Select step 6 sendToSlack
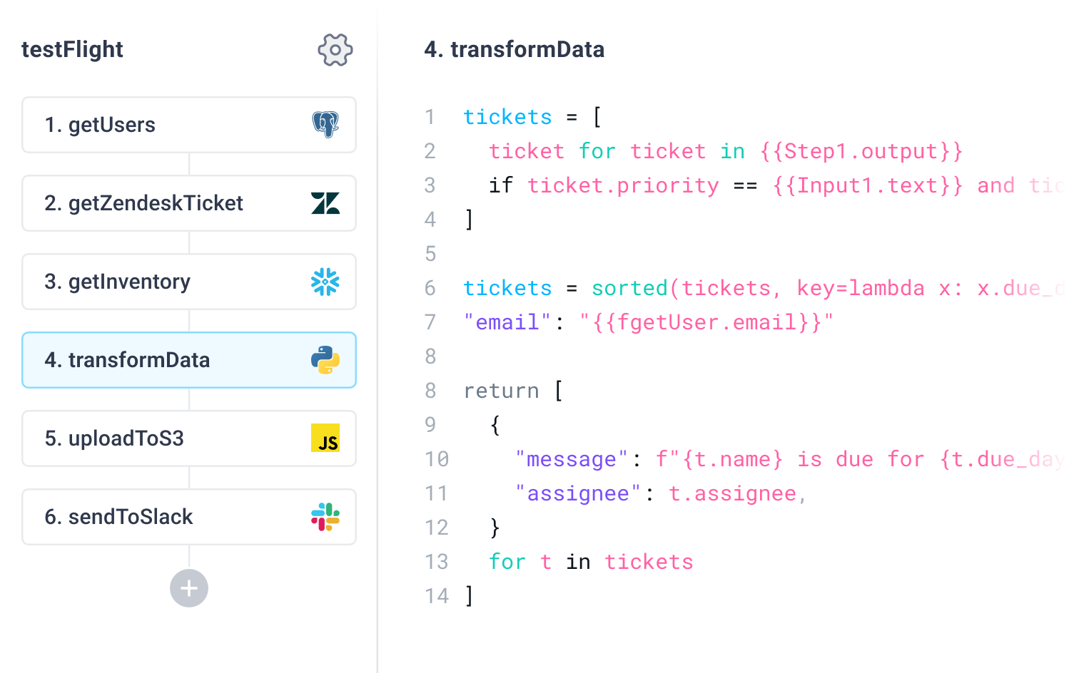This screenshot has width=1079, height=673. (143, 517)
